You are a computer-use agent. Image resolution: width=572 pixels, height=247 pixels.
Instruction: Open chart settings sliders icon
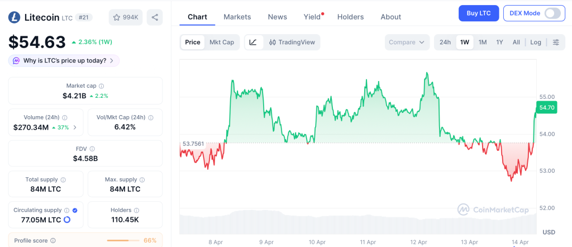tap(555, 42)
